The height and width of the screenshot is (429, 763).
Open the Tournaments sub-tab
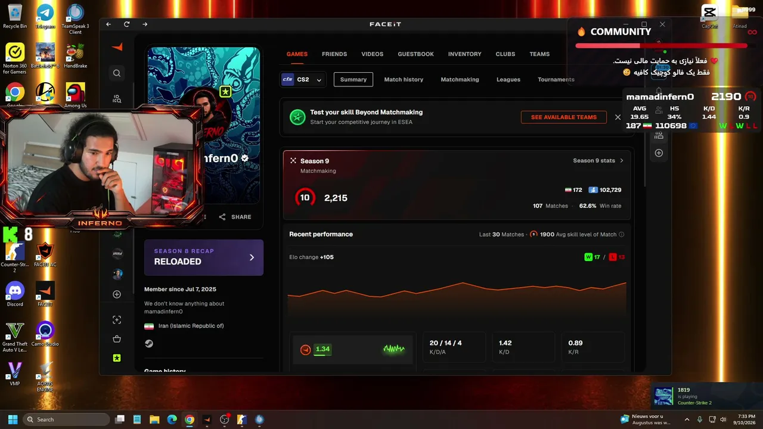(556, 79)
